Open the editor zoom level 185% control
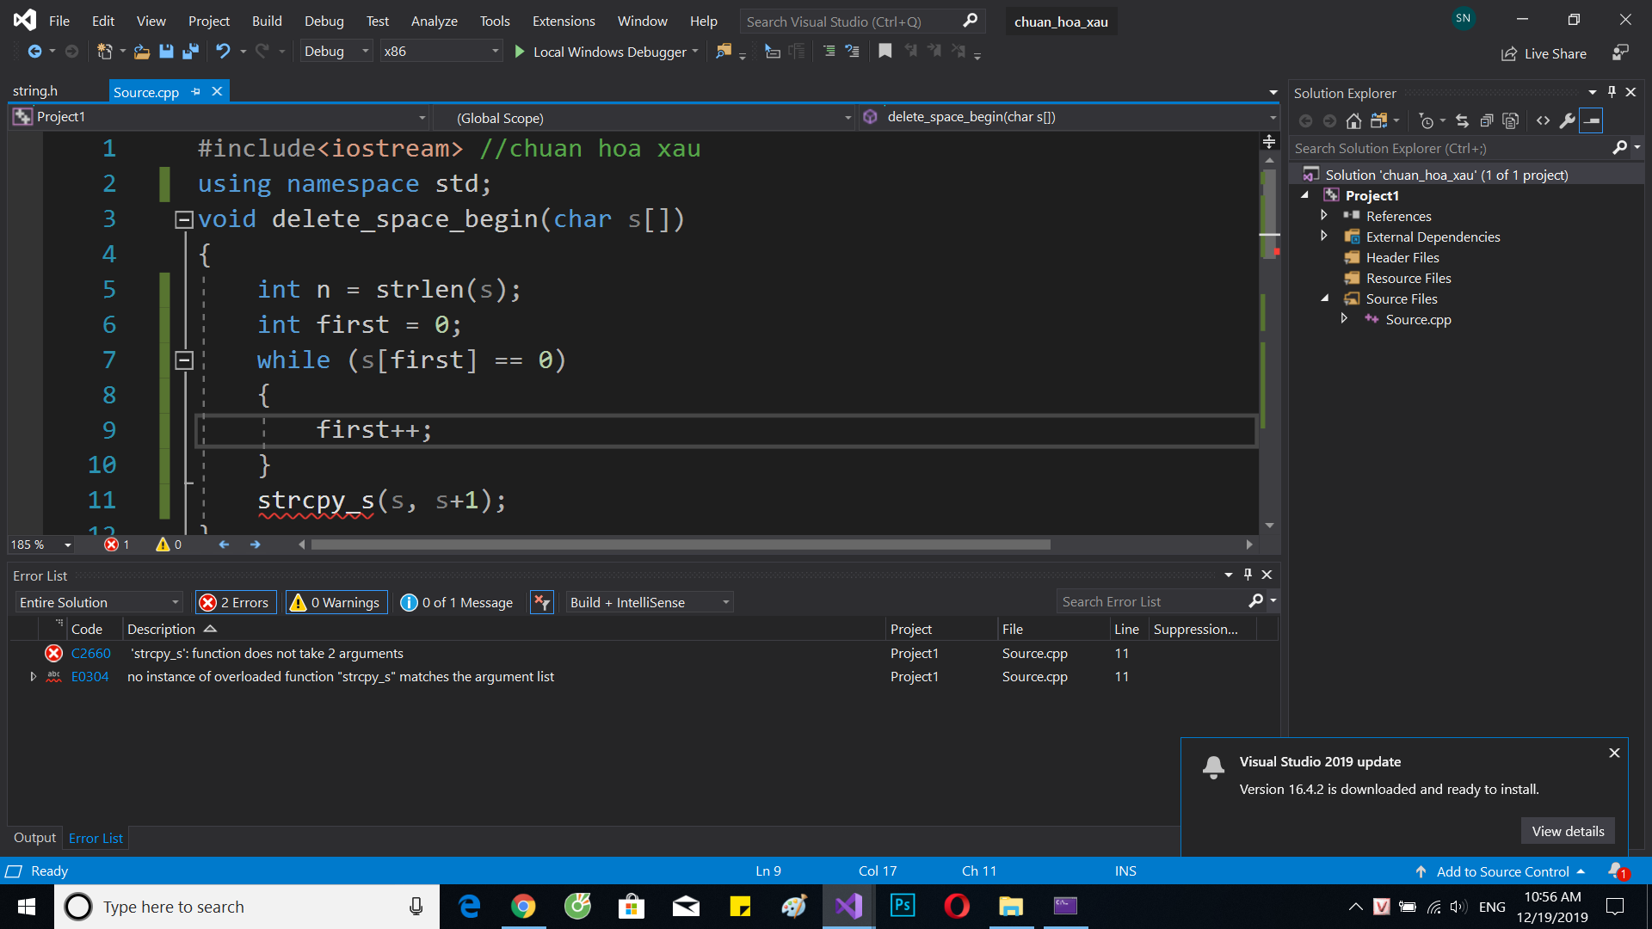Viewport: 1652px width, 929px height. pyautogui.click(x=40, y=544)
